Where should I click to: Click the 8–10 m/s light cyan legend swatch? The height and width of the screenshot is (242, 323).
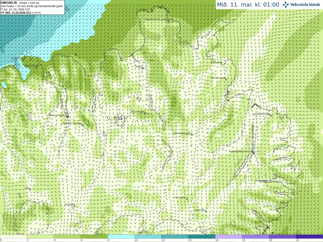pyautogui.click(x=121, y=237)
